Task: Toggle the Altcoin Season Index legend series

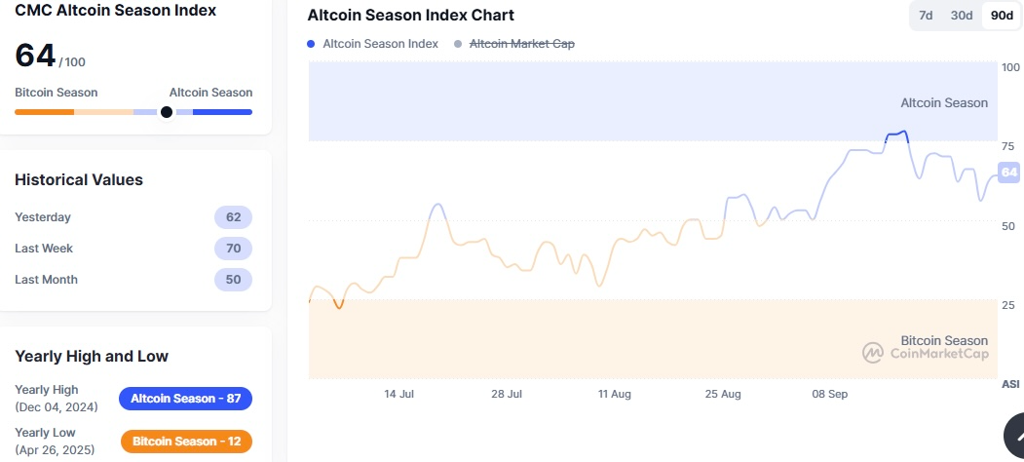Action: pos(380,44)
